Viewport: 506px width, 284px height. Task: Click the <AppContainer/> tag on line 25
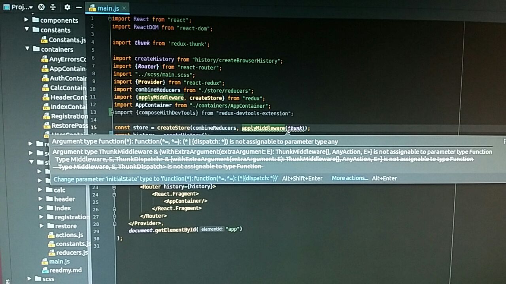[185, 201]
